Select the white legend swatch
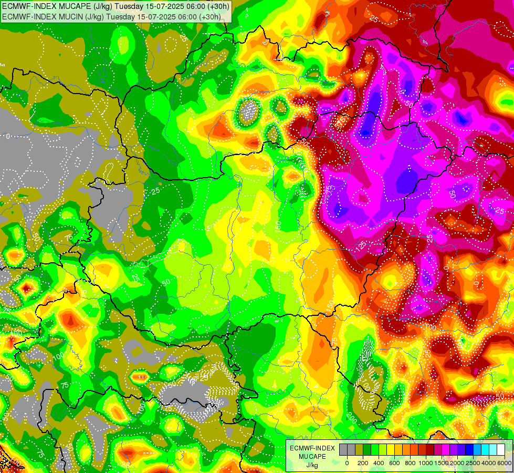514x473 pixels. coord(501,449)
